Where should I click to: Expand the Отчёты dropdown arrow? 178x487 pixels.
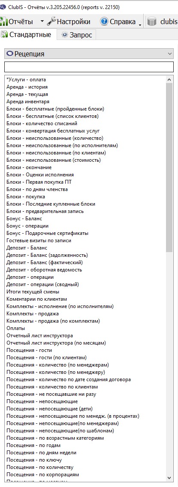point(42,22)
